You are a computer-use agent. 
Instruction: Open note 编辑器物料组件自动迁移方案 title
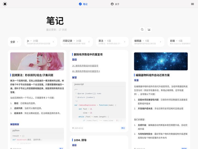(x=153, y=75)
